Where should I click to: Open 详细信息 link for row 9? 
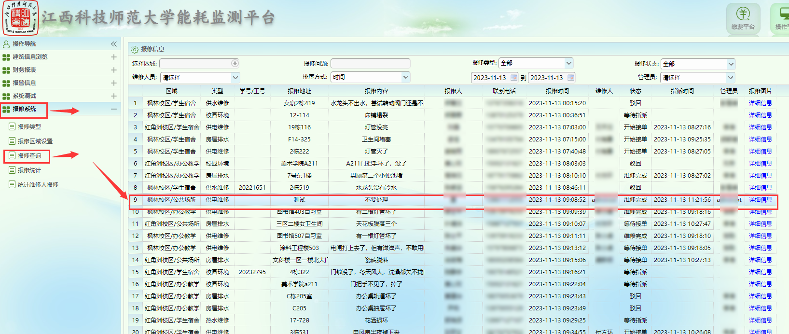tap(760, 200)
